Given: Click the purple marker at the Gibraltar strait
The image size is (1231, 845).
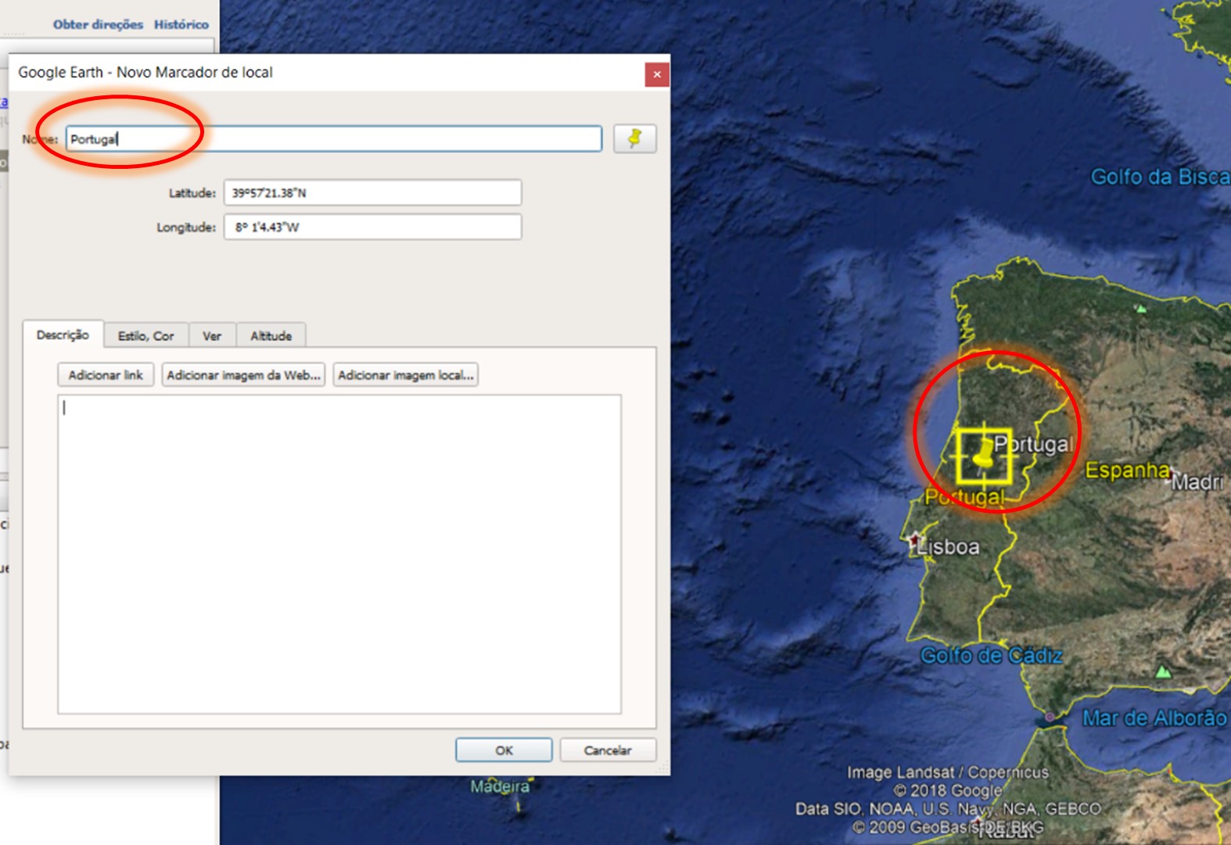Looking at the screenshot, I should click(x=1050, y=717).
